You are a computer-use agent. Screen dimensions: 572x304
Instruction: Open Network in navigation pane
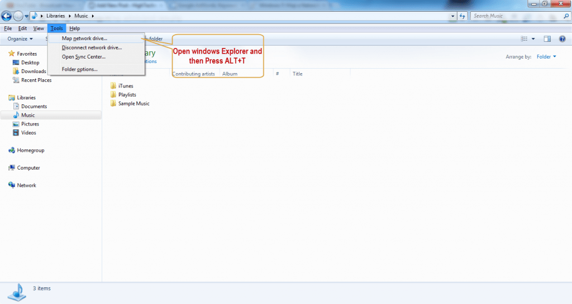[x=27, y=185]
